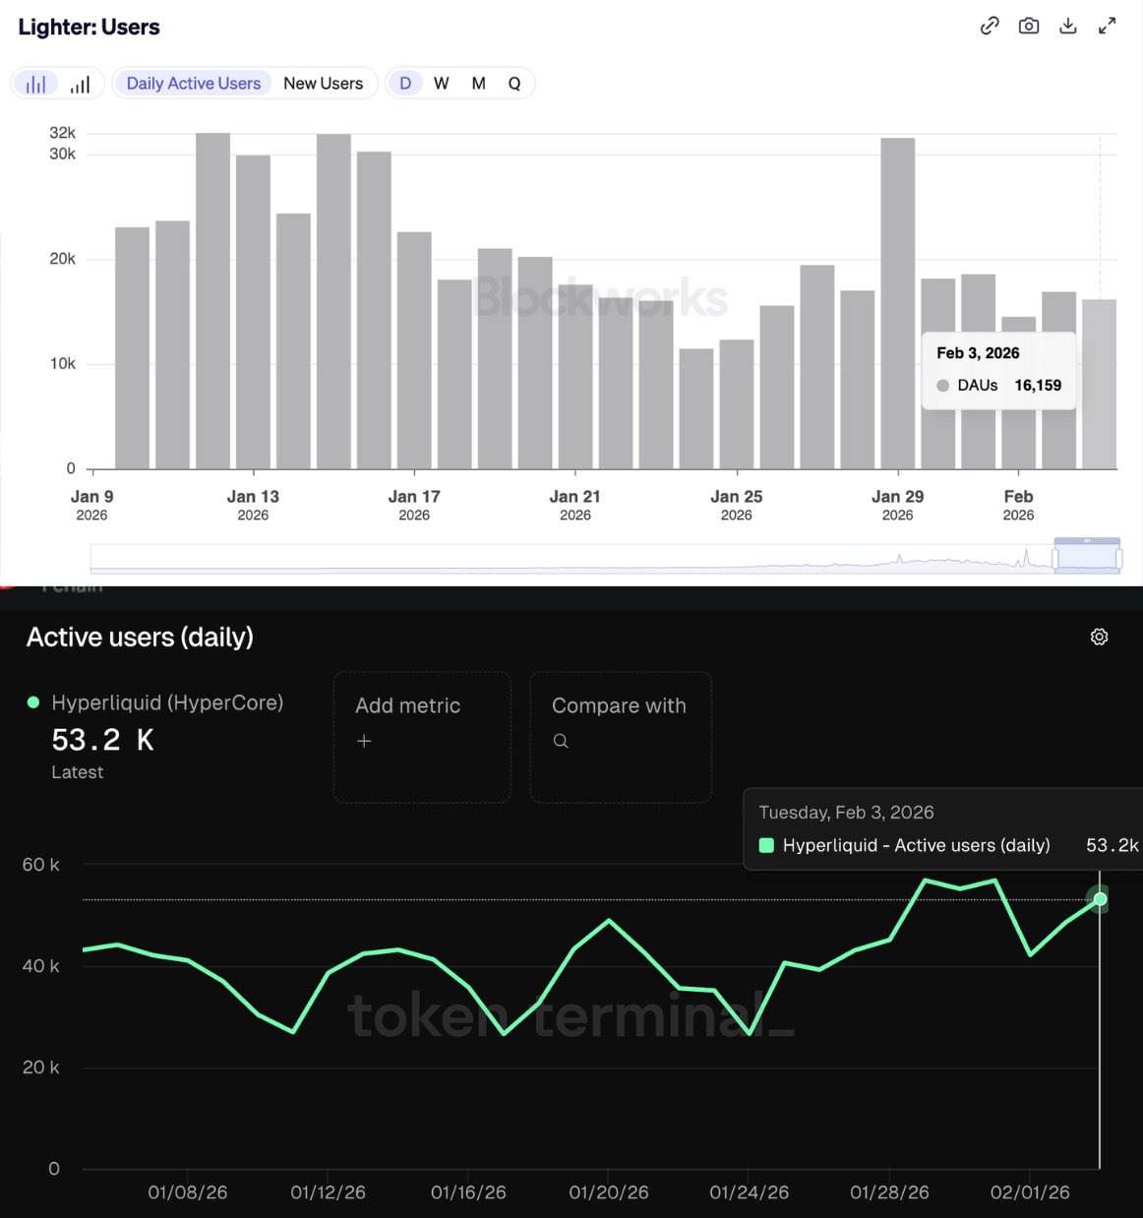Click the tall Jan 29 bar

(x=898, y=303)
